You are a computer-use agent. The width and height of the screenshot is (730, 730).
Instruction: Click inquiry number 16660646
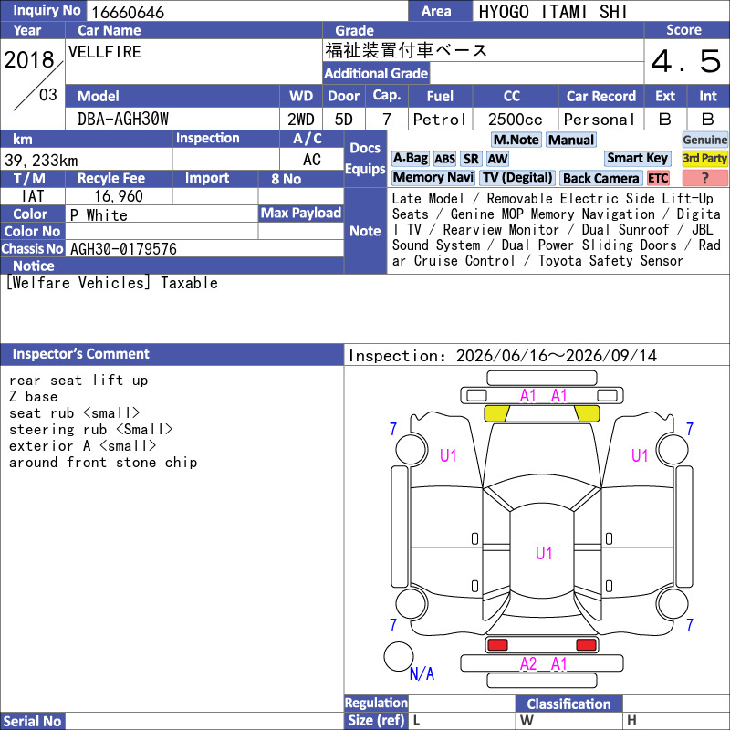(128, 12)
